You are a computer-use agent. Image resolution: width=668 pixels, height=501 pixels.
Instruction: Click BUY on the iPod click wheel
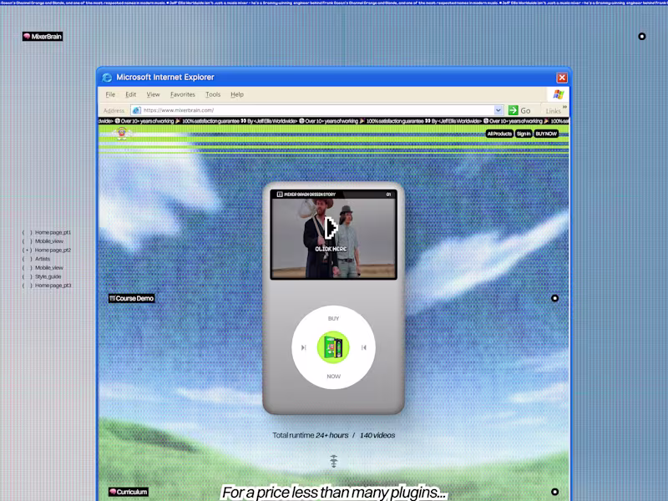click(333, 319)
